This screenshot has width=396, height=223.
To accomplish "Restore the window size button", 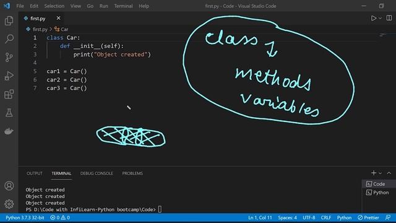I will pyautogui.click(x=381, y=6).
